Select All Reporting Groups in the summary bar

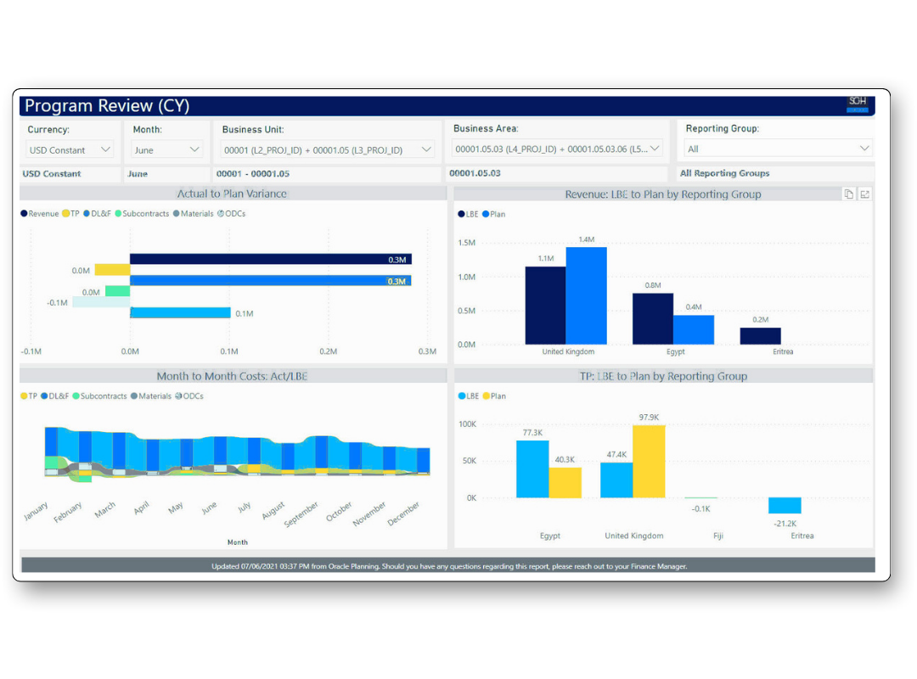[724, 173]
